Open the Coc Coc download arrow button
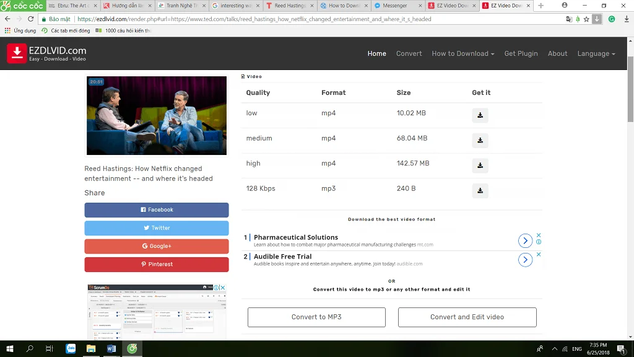 pos(597,19)
